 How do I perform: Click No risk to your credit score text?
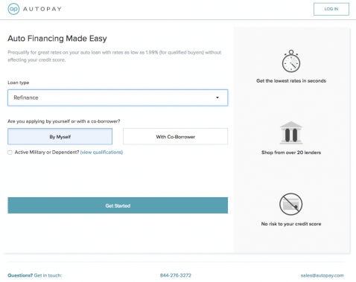tap(291, 224)
